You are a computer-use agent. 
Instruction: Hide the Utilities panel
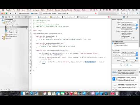click(x=137, y=13)
